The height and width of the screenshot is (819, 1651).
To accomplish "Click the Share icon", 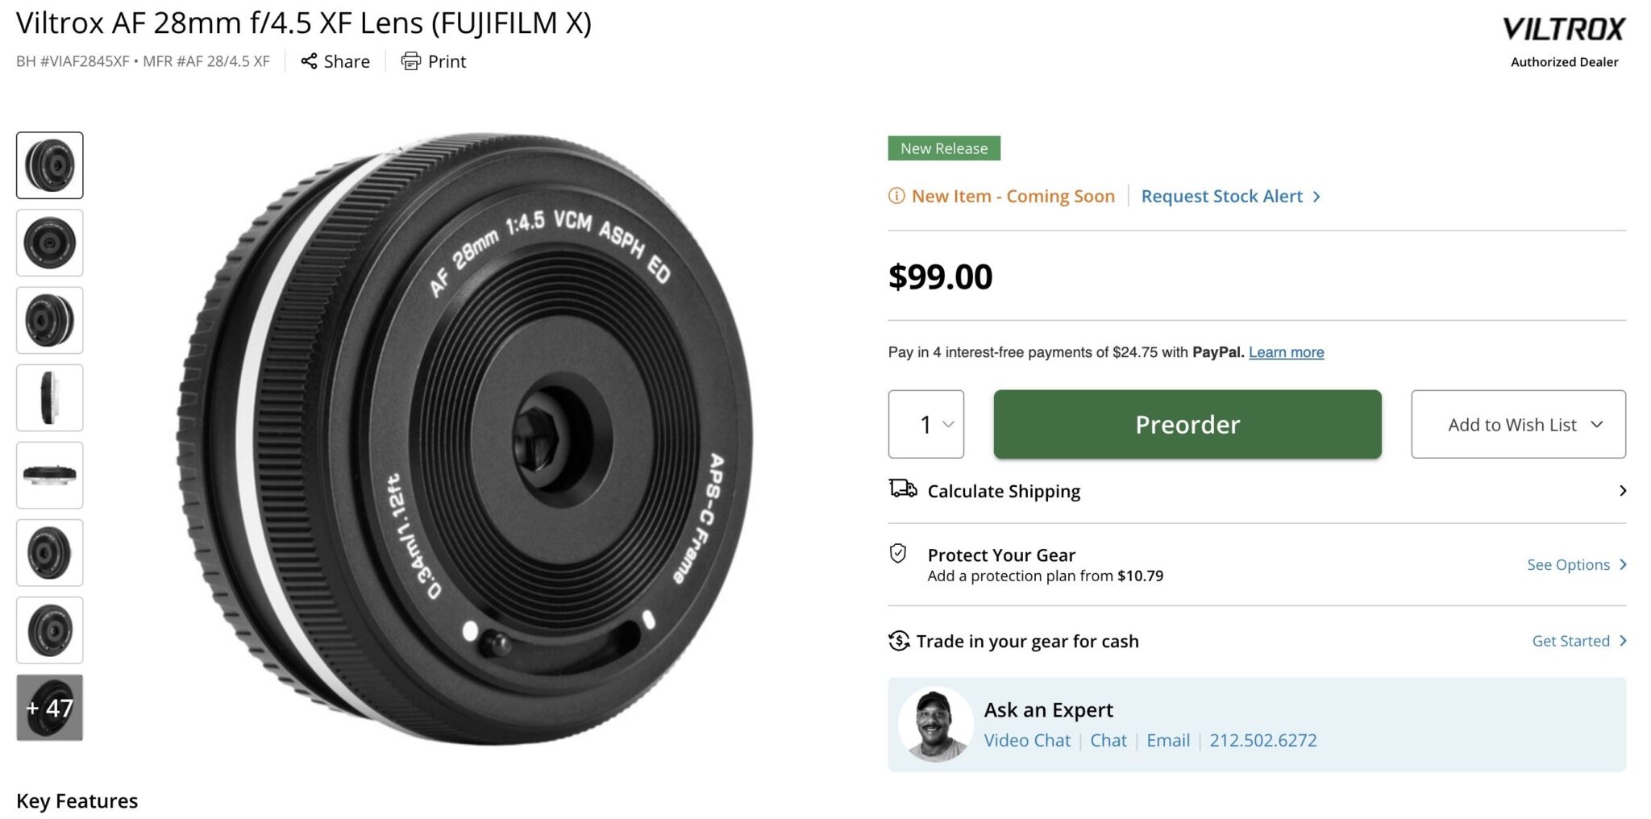I will [310, 61].
